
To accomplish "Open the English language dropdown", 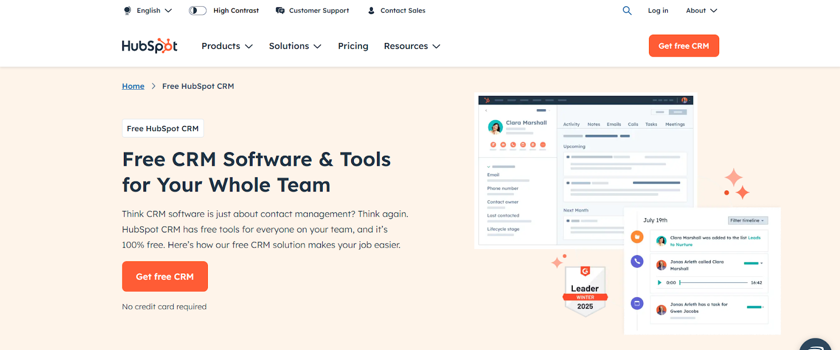I will (154, 10).
